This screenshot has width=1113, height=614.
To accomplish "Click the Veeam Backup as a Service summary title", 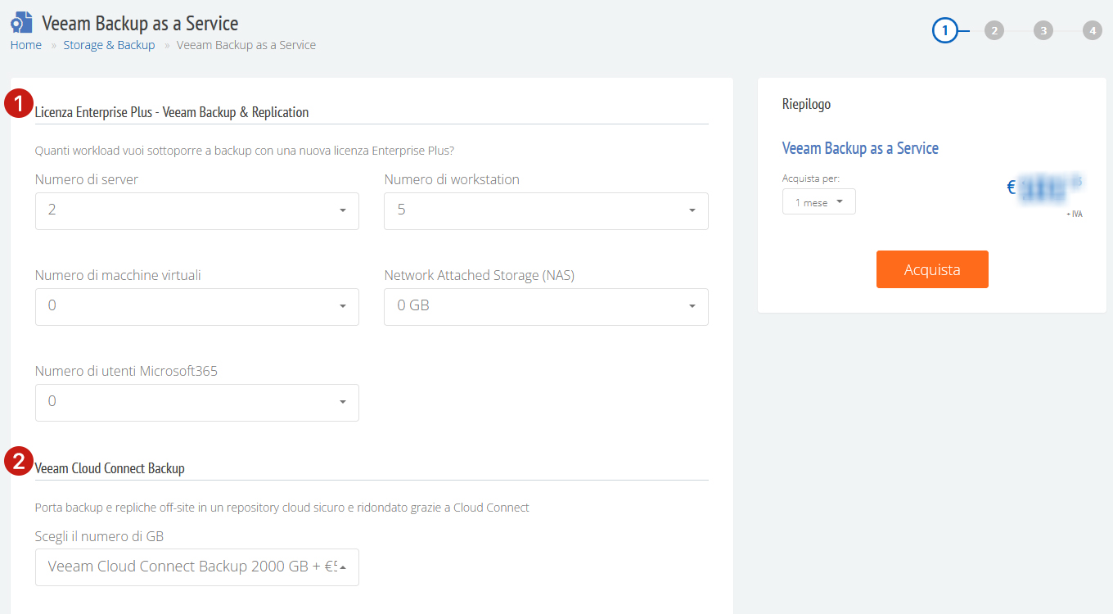I will coord(860,148).
